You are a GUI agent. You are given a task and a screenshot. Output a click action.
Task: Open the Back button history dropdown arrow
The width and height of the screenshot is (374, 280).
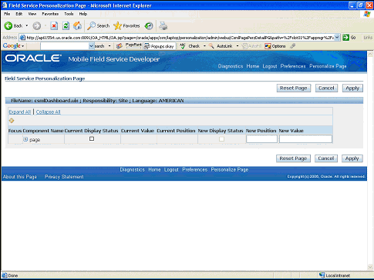tap(26, 25)
